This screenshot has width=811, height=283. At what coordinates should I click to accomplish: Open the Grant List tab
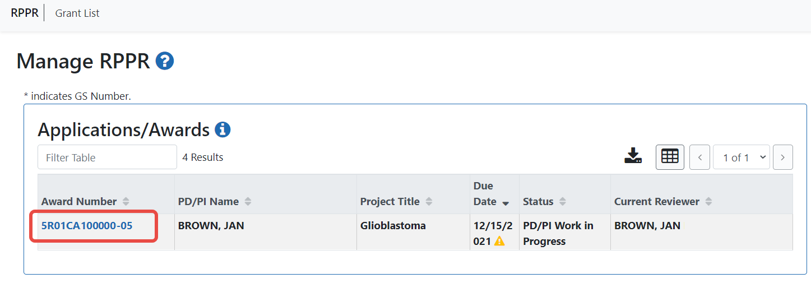pyautogui.click(x=77, y=13)
